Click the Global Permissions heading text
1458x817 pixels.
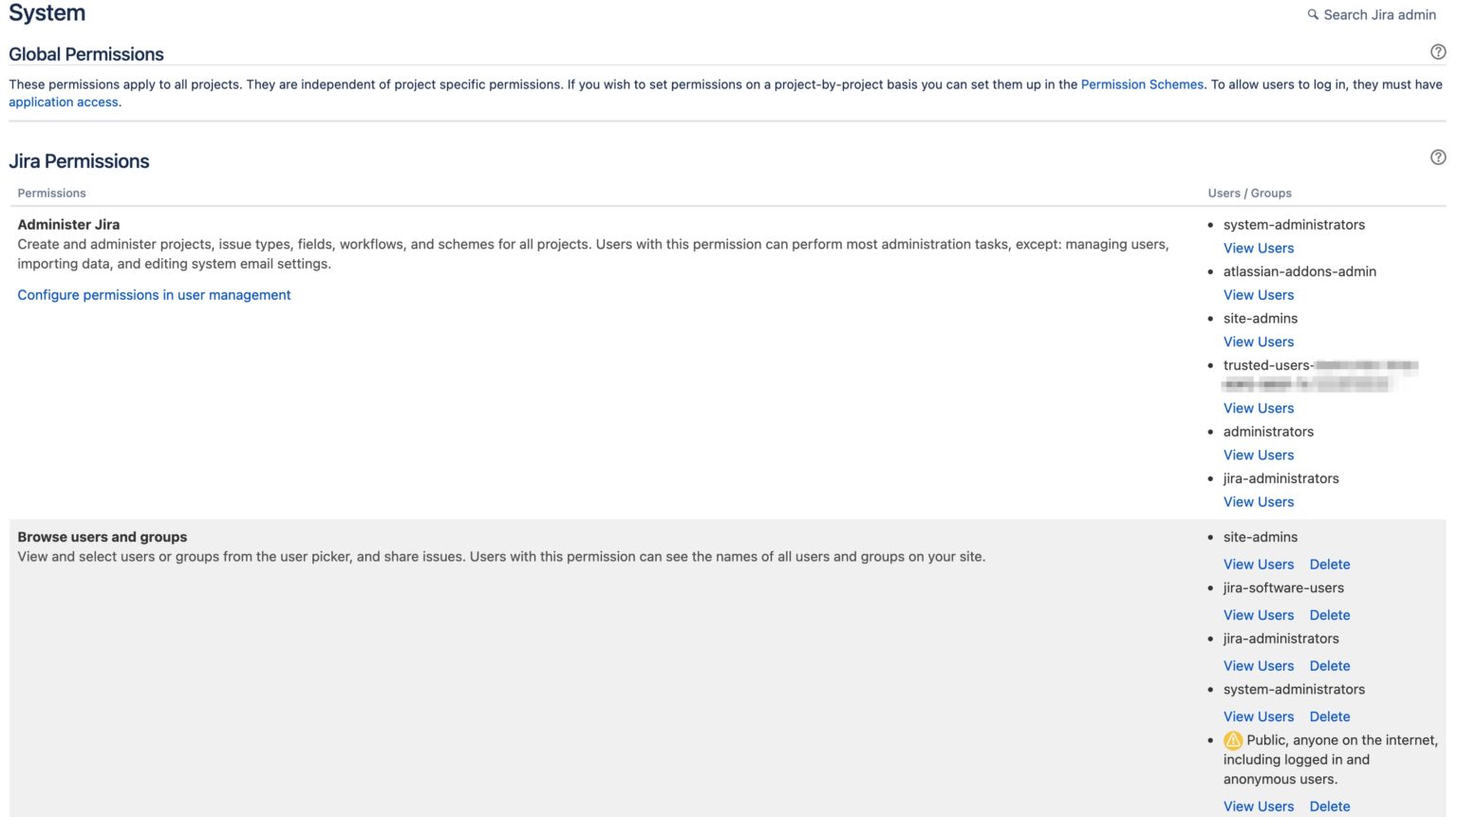86,54
